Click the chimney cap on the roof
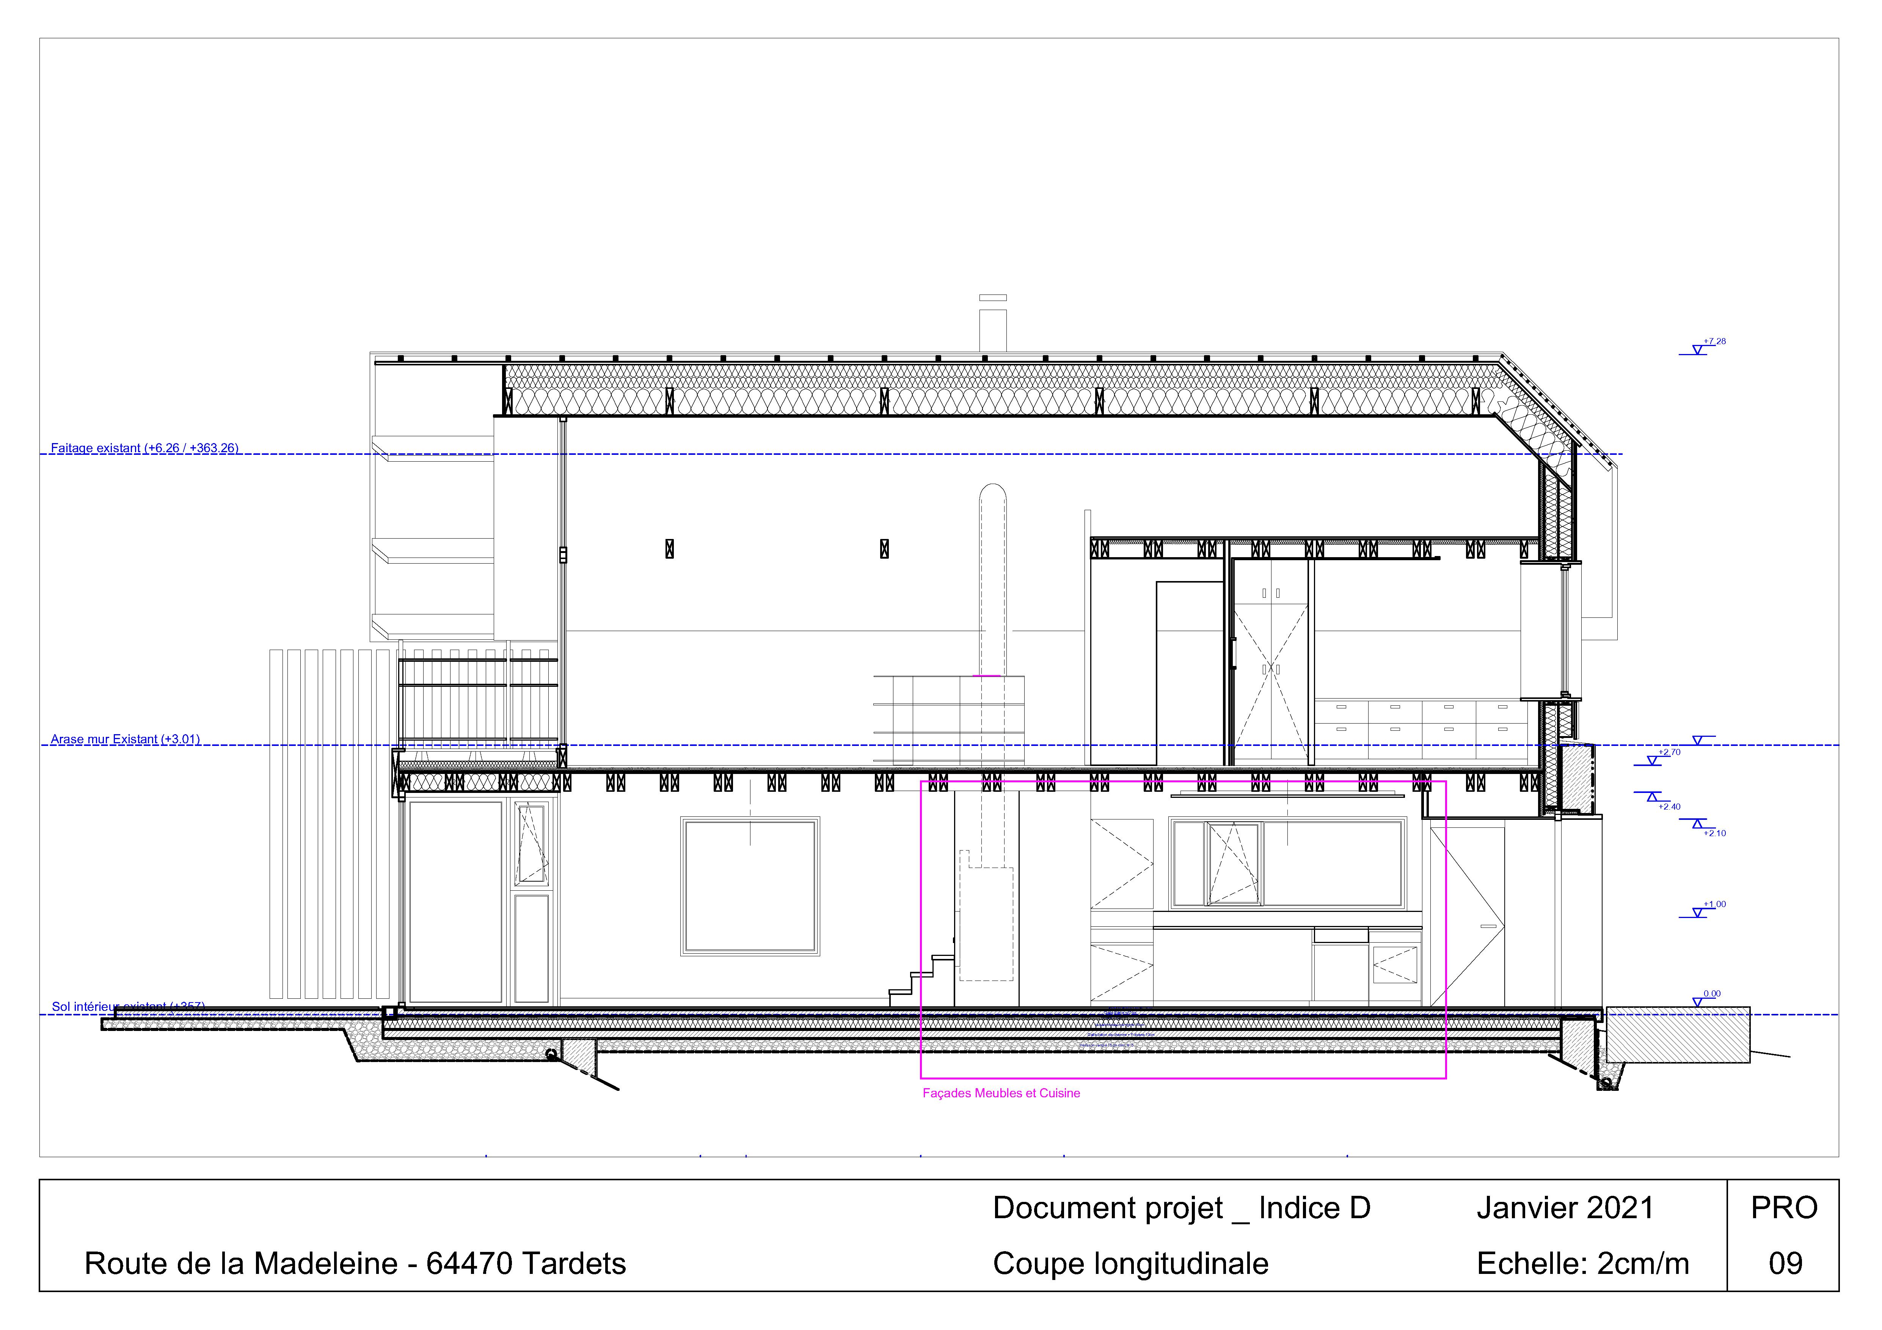Viewport: 1882px width, 1330px height. 993,298
